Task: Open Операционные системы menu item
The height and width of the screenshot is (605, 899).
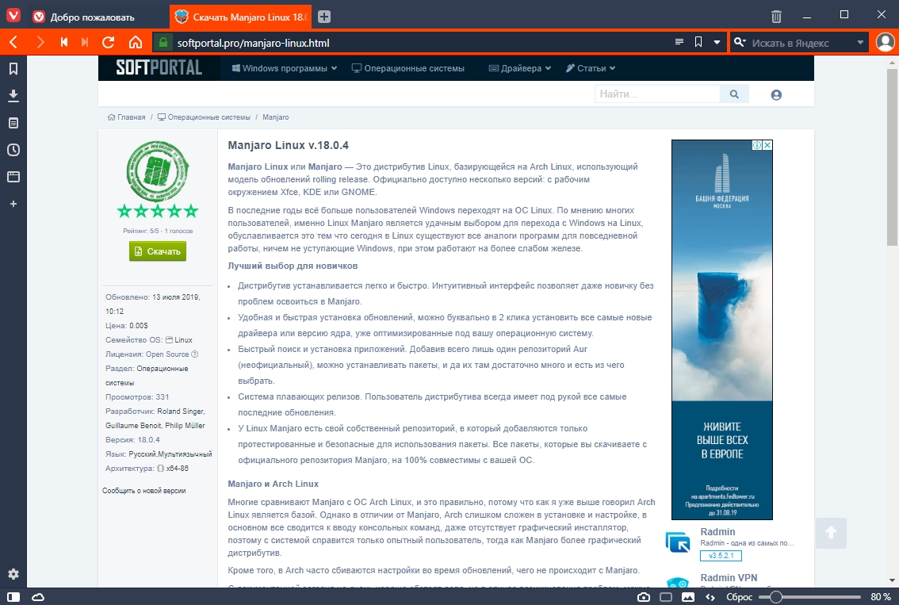Action: click(407, 68)
